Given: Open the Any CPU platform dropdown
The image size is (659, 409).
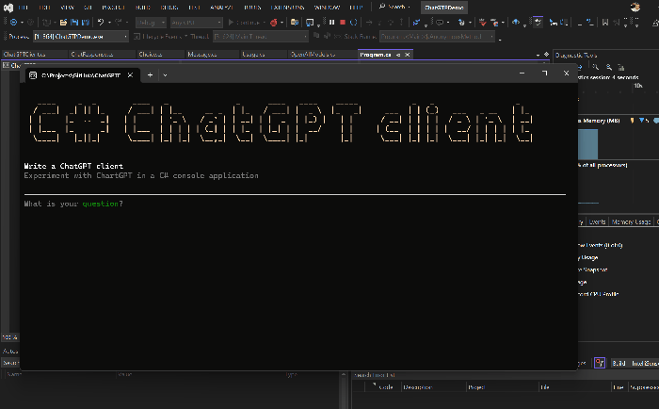Looking at the screenshot, I should click(x=196, y=23).
